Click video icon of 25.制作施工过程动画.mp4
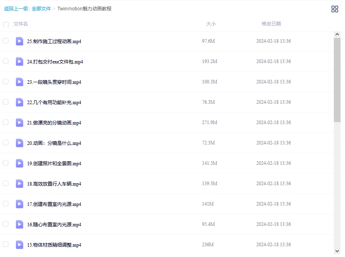The image size is (345, 257). click(x=19, y=41)
